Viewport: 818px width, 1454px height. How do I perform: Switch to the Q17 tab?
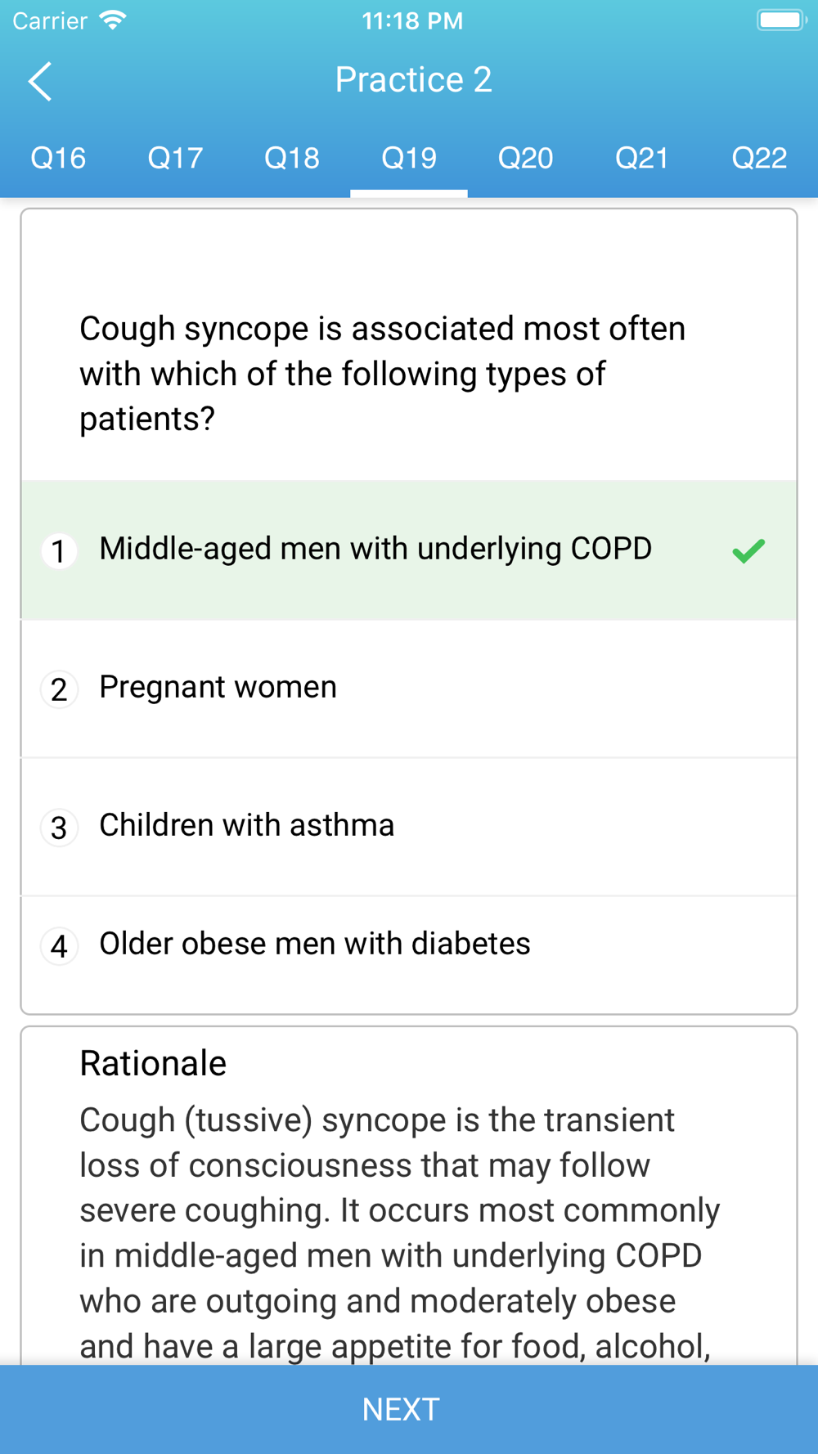(175, 158)
